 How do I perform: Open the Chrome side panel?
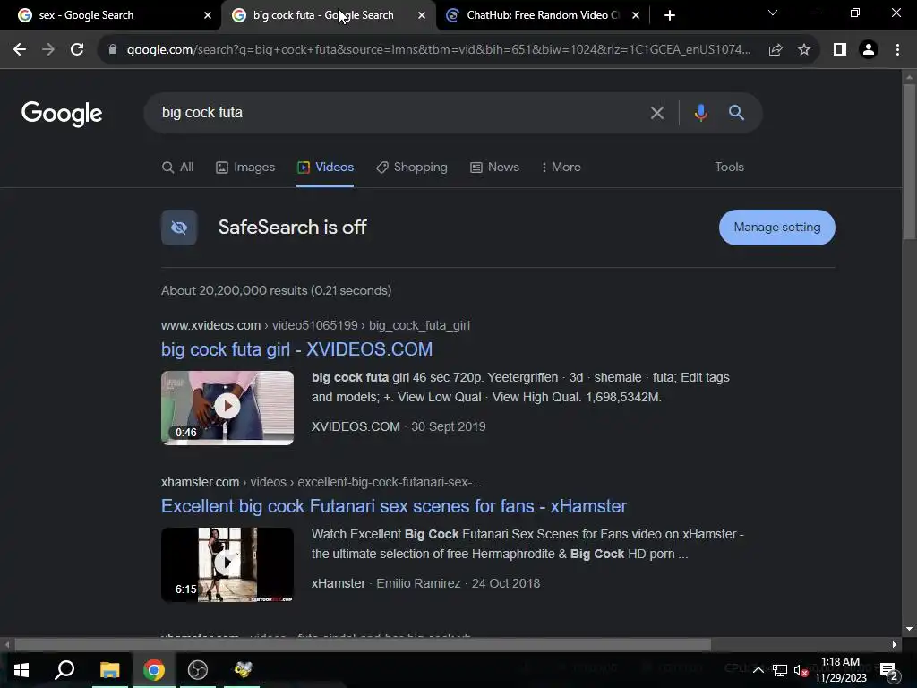tap(840, 50)
